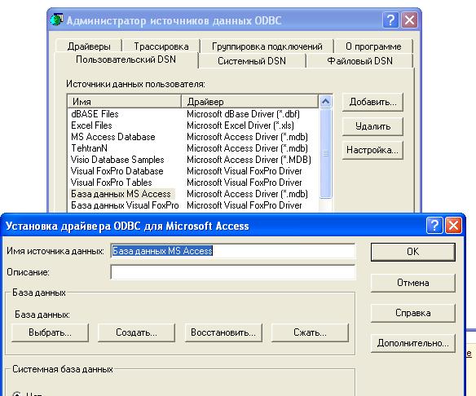
Task: Click the scroll up arrow of data sources list
Action: tap(326, 101)
